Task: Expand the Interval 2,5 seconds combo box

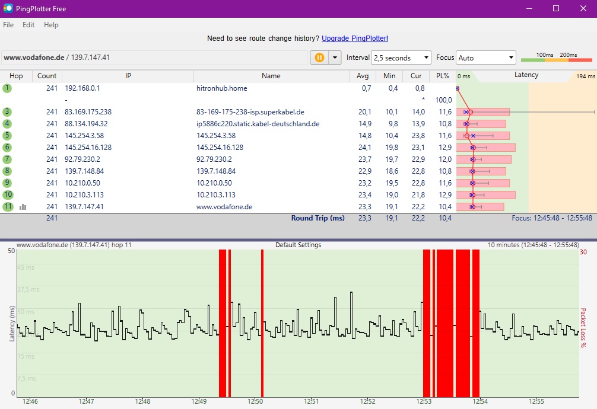Action: (401, 57)
